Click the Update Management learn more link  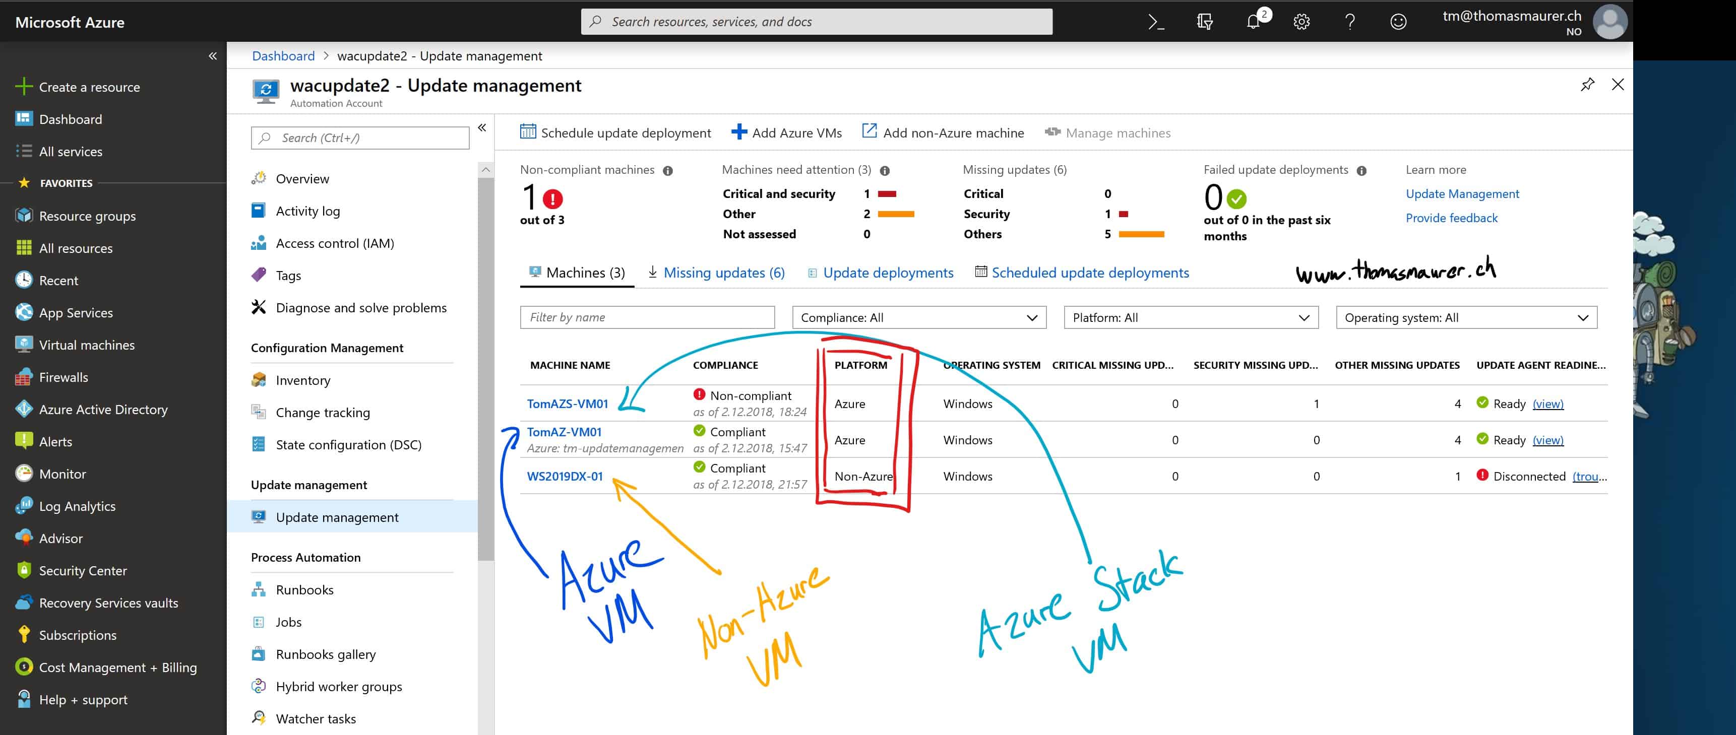tap(1462, 194)
